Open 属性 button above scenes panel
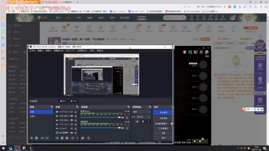This screenshot has height=151, width=269. pyautogui.click(x=63, y=101)
